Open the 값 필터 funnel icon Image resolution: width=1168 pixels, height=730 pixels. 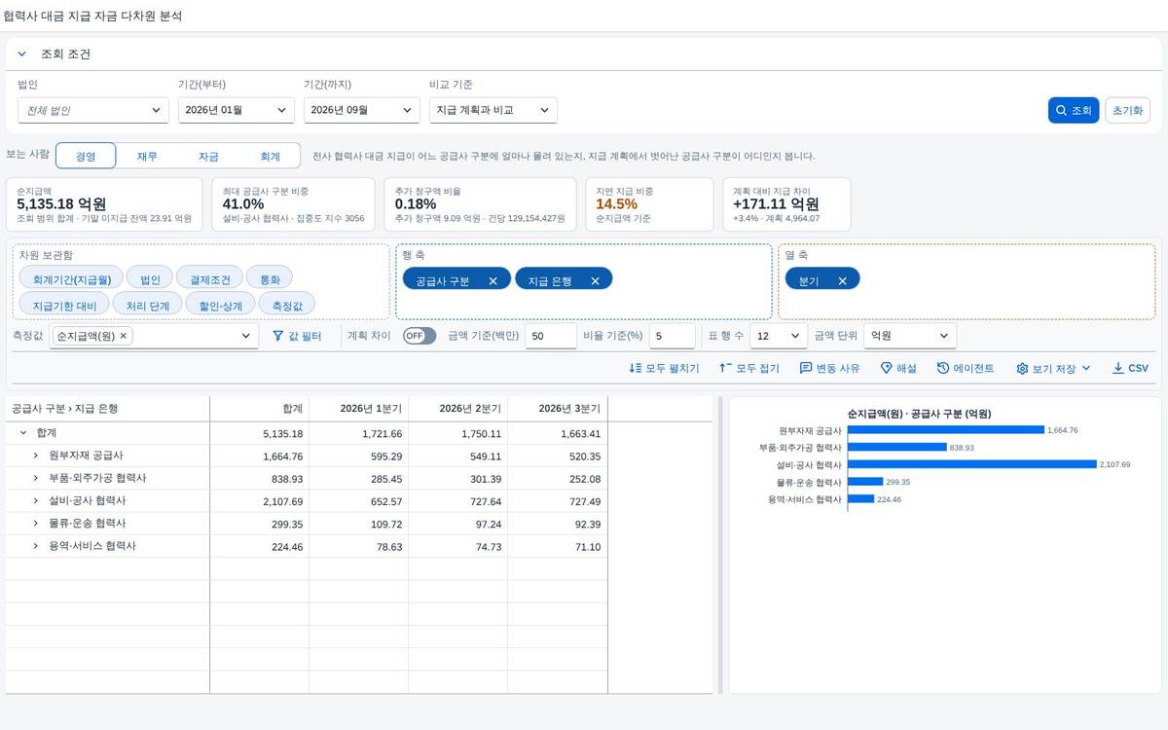point(277,336)
